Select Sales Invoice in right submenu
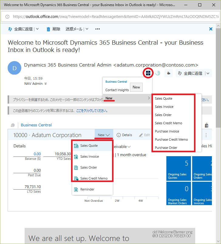Image resolution: width=221 pixels, height=244 pixels. pyautogui.click(x=164, y=107)
